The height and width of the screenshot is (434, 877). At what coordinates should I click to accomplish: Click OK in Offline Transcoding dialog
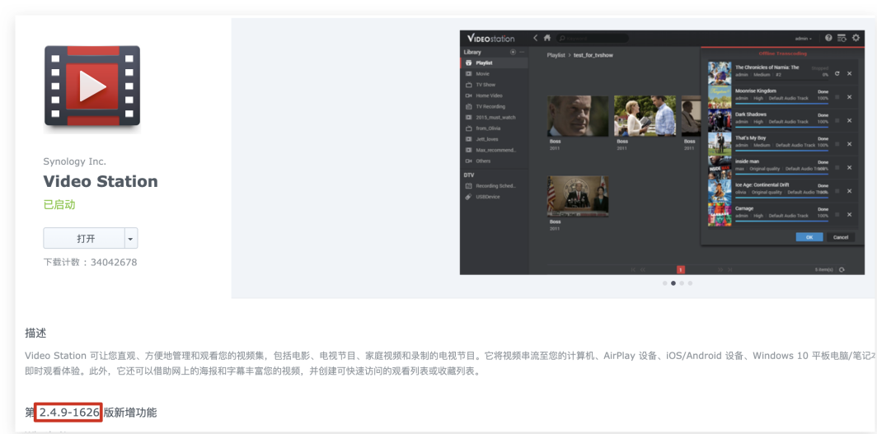(809, 237)
